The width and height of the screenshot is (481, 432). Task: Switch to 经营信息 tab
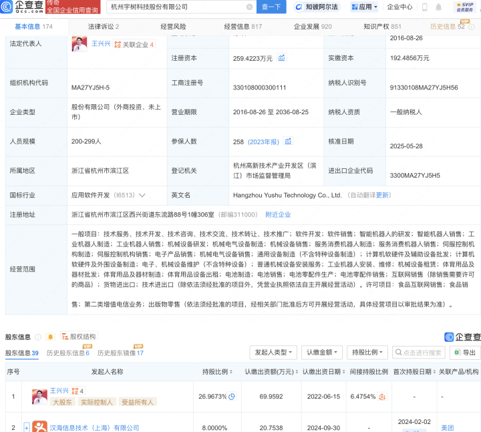click(243, 26)
